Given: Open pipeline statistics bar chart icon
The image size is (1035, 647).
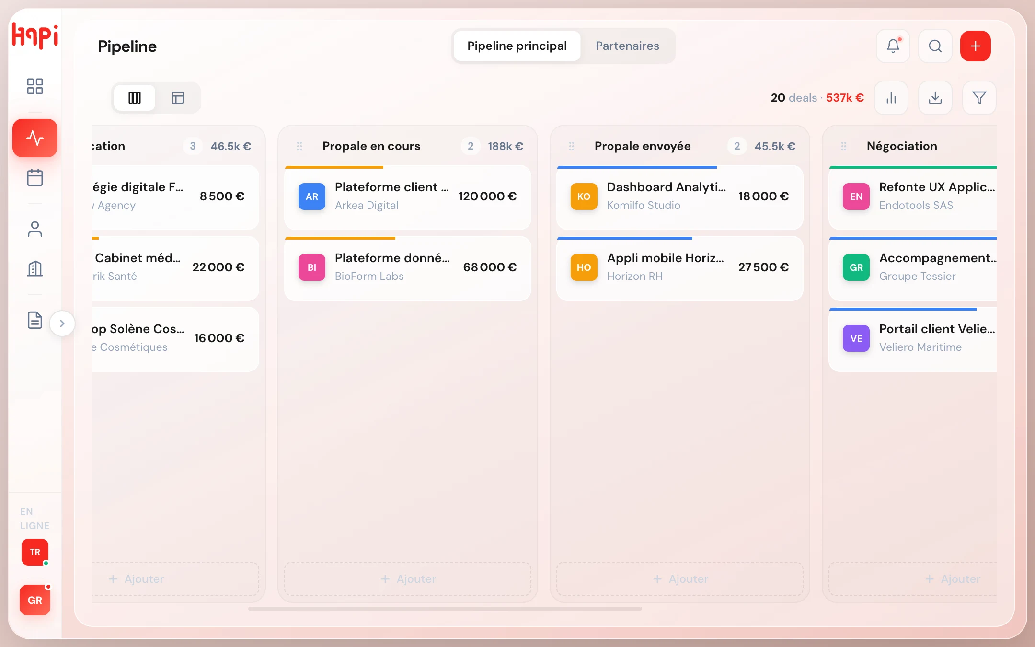Looking at the screenshot, I should 891,98.
